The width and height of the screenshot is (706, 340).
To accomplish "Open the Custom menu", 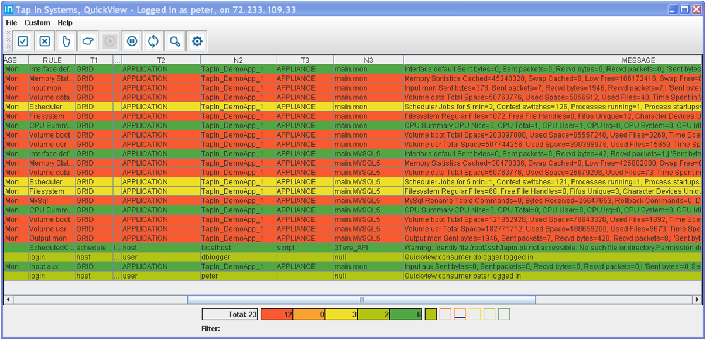I will coord(37,23).
